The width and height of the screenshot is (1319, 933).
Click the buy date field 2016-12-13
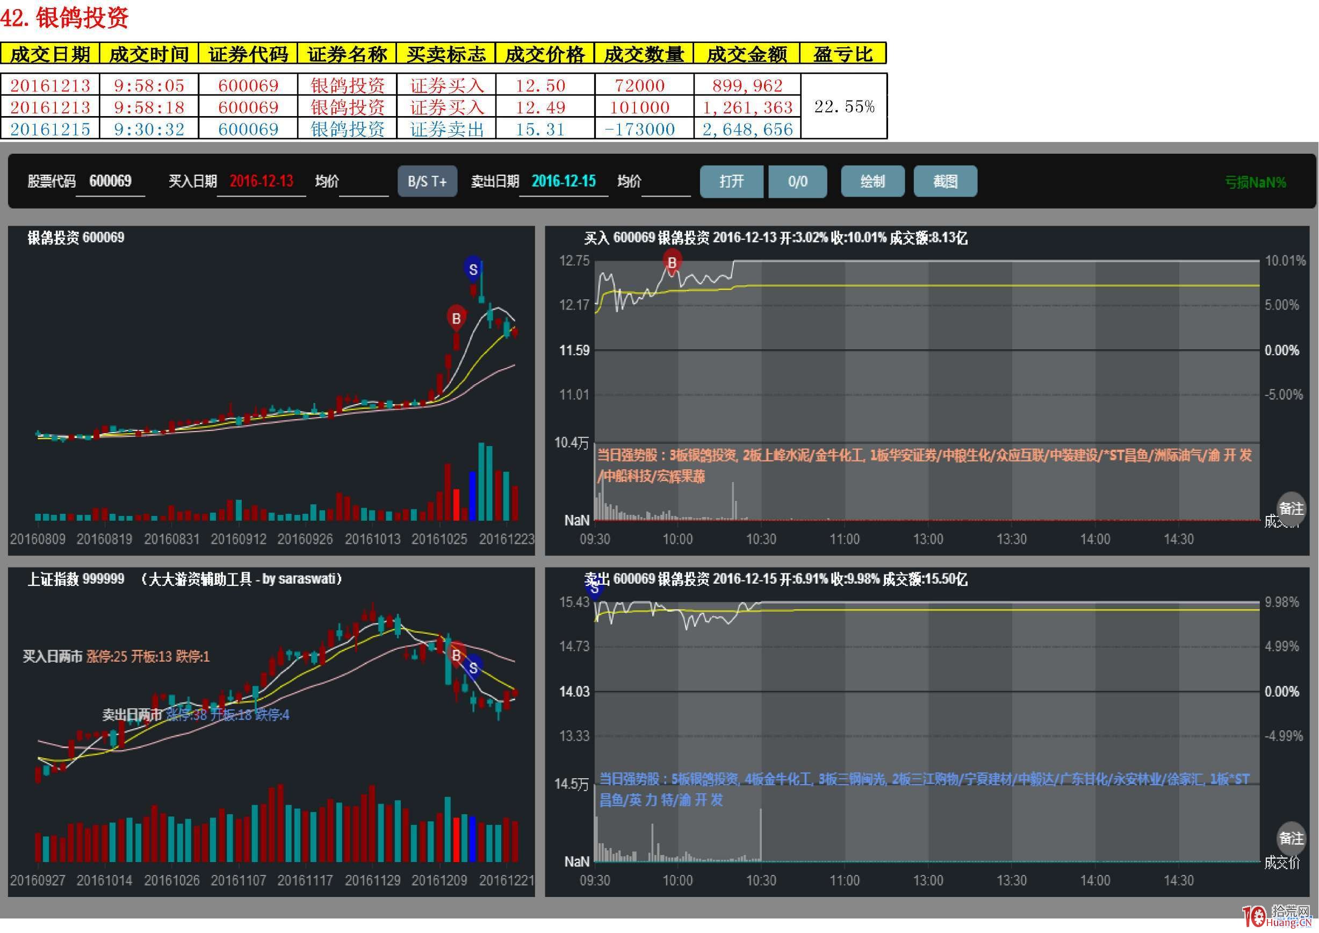coord(262,182)
